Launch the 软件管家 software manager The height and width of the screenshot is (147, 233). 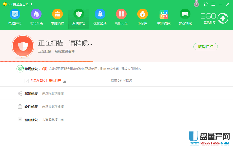[164, 17]
